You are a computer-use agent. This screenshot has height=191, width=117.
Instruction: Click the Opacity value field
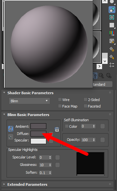tap(87, 140)
